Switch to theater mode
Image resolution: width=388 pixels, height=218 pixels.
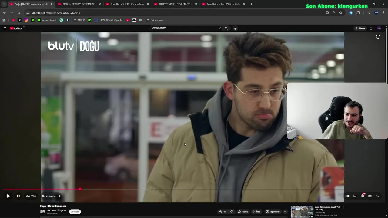pyautogui.click(x=370, y=196)
